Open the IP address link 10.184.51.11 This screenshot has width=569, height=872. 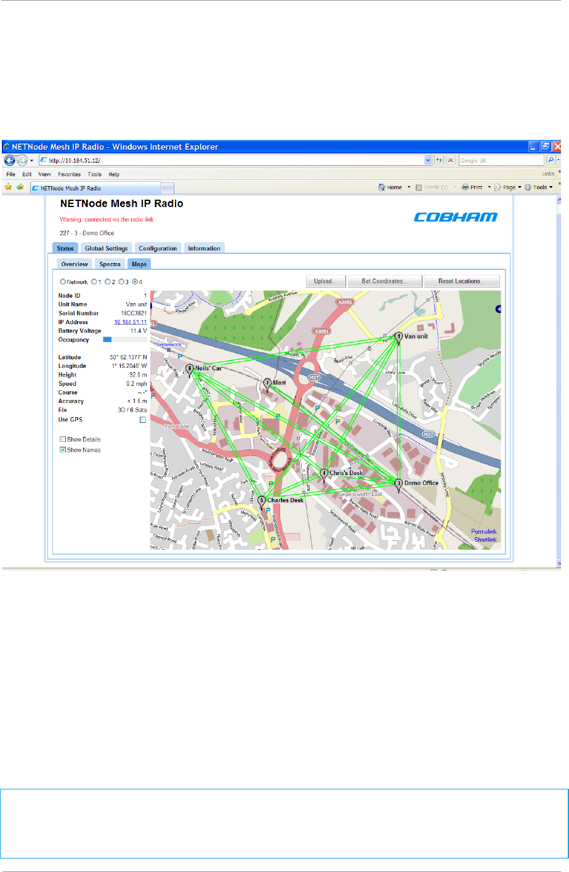tap(131, 322)
